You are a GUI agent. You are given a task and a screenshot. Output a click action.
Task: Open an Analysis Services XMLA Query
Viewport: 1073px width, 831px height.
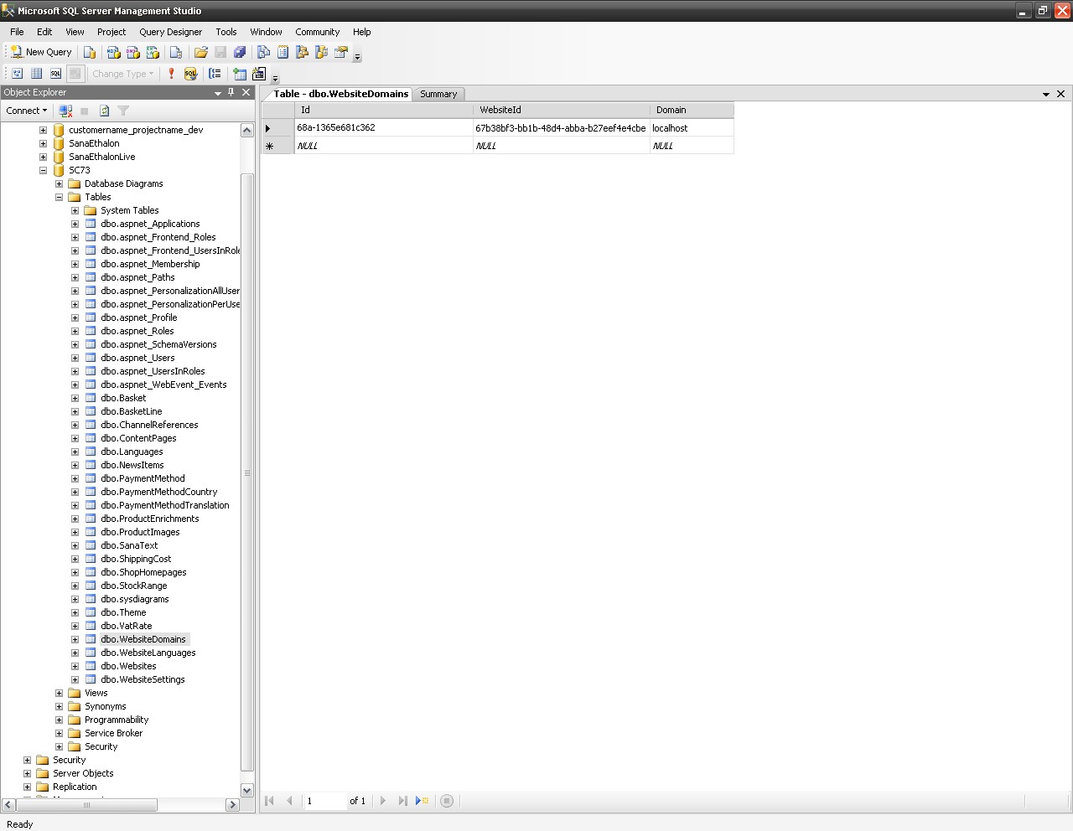click(x=153, y=52)
